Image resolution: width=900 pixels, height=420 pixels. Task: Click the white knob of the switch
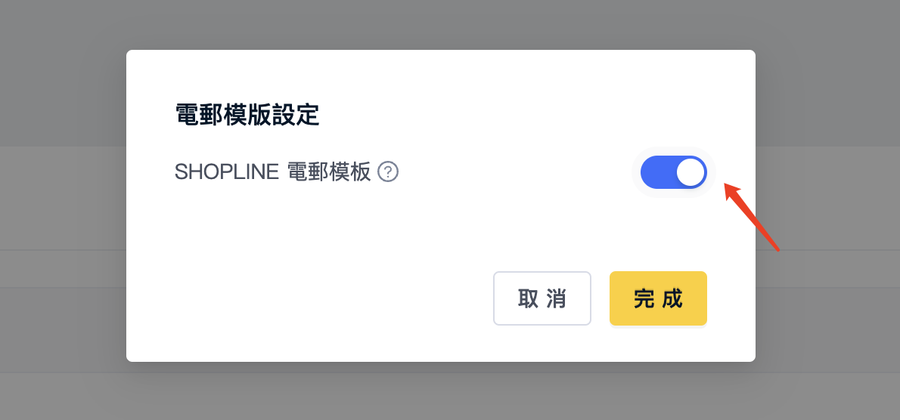pyautogui.click(x=690, y=172)
